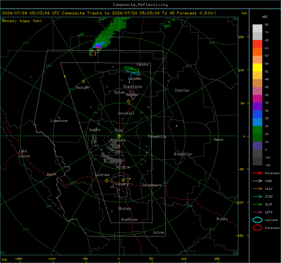
Task: Click the Stettler label
Action: pos(182,90)
